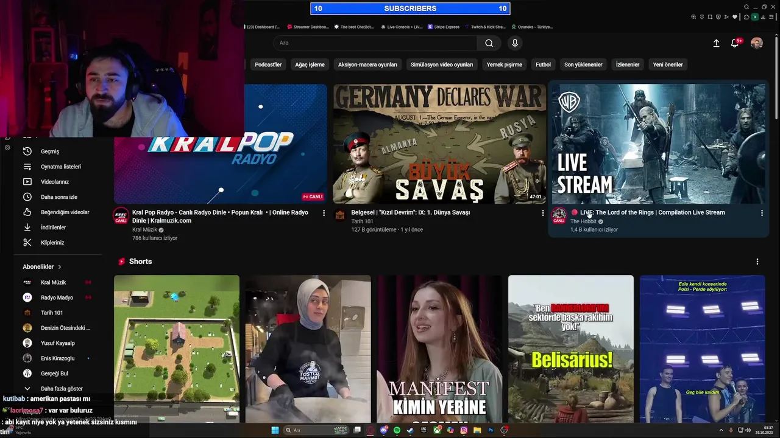Viewport: 780px width, 438px height.
Task: Play the Kral Pop Radyo live thumbnail
Action: pyautogui.click(x=221, y=144)
